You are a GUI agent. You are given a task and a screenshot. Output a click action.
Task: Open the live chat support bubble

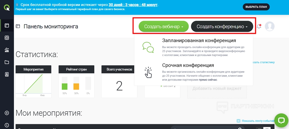coord(281,120)
